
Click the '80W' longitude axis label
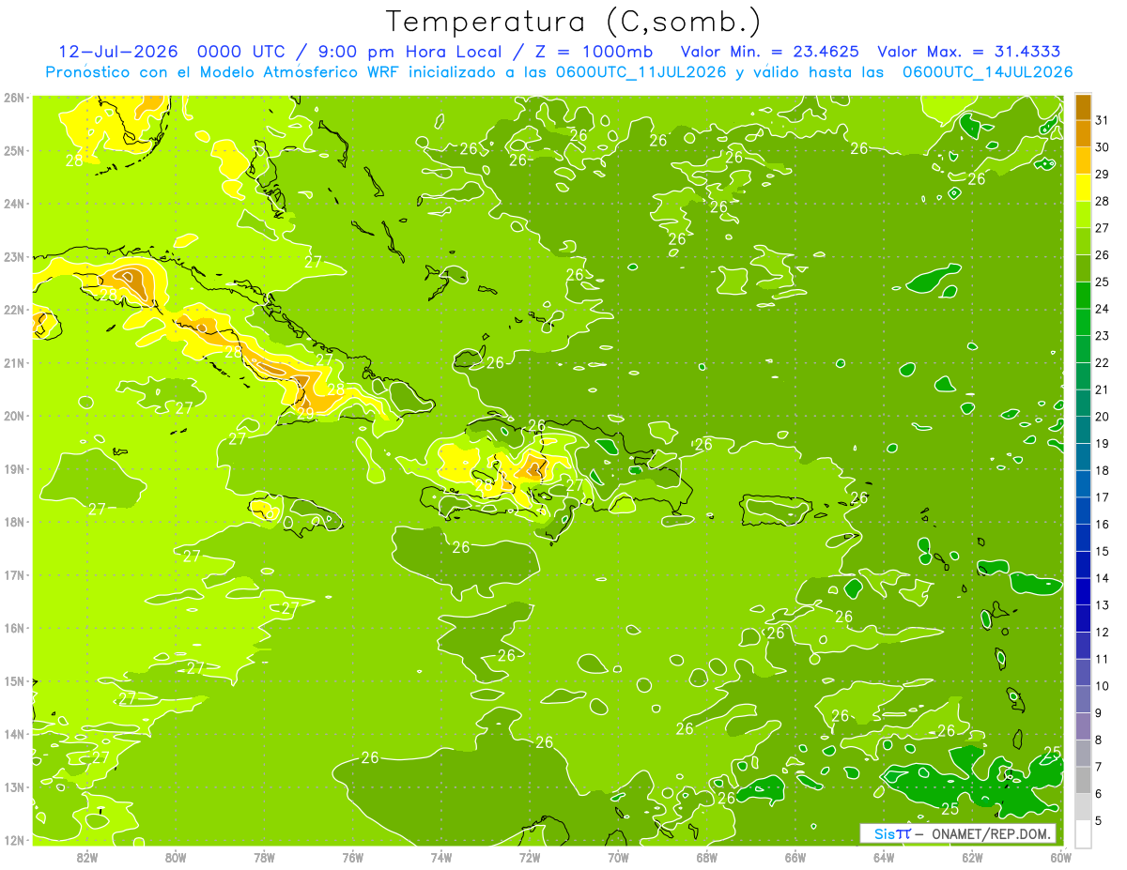[x=176, y=856]
